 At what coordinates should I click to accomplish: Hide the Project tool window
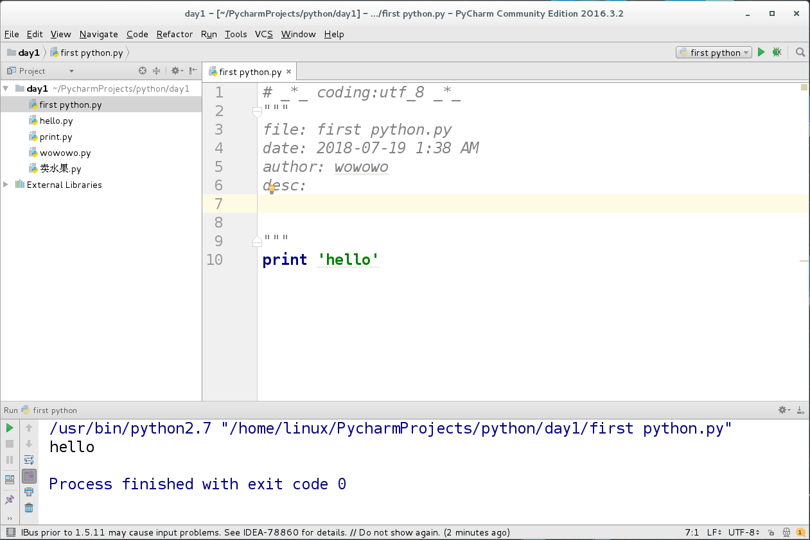coord(193,71)
